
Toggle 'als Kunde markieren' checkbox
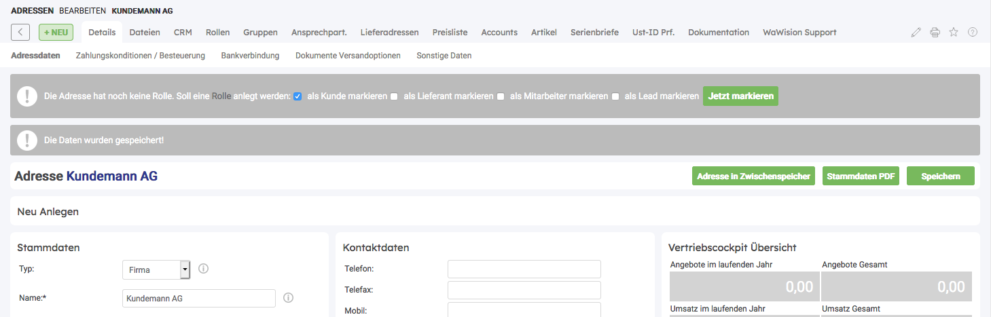pyautogui.click(x=298, y=96)
